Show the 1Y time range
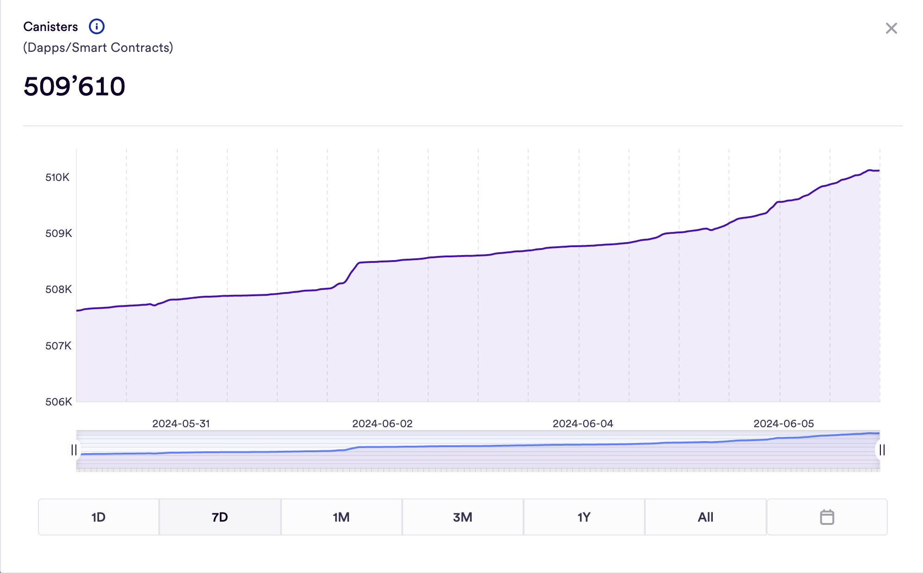Viewport: 923px width, 573px height. point(584,517)
